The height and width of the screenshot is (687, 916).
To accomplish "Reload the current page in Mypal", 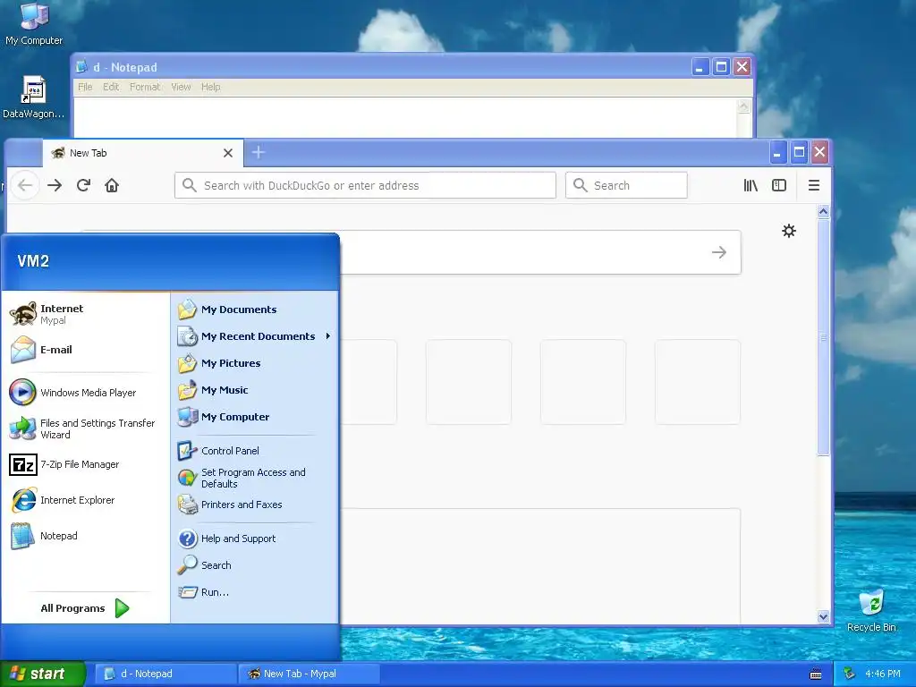I will coord(83,186).
